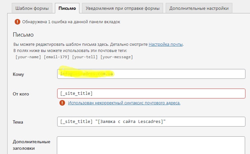Click into the От кого input field
This screenshot has height=154, width=250.
[x=151, y=94]
